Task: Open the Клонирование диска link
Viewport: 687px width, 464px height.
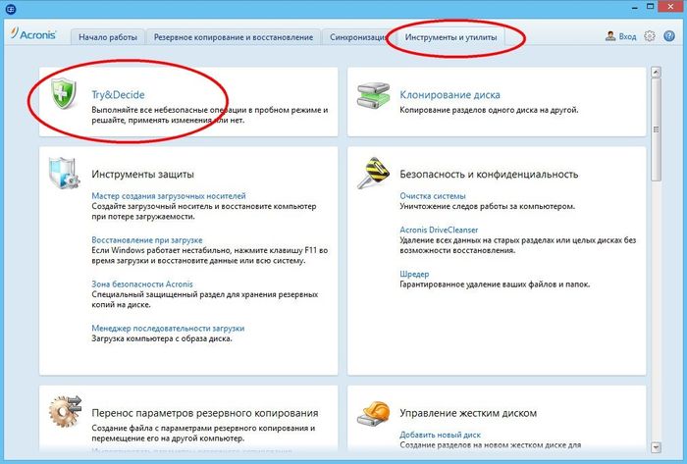Action: (x=449, y=94)
